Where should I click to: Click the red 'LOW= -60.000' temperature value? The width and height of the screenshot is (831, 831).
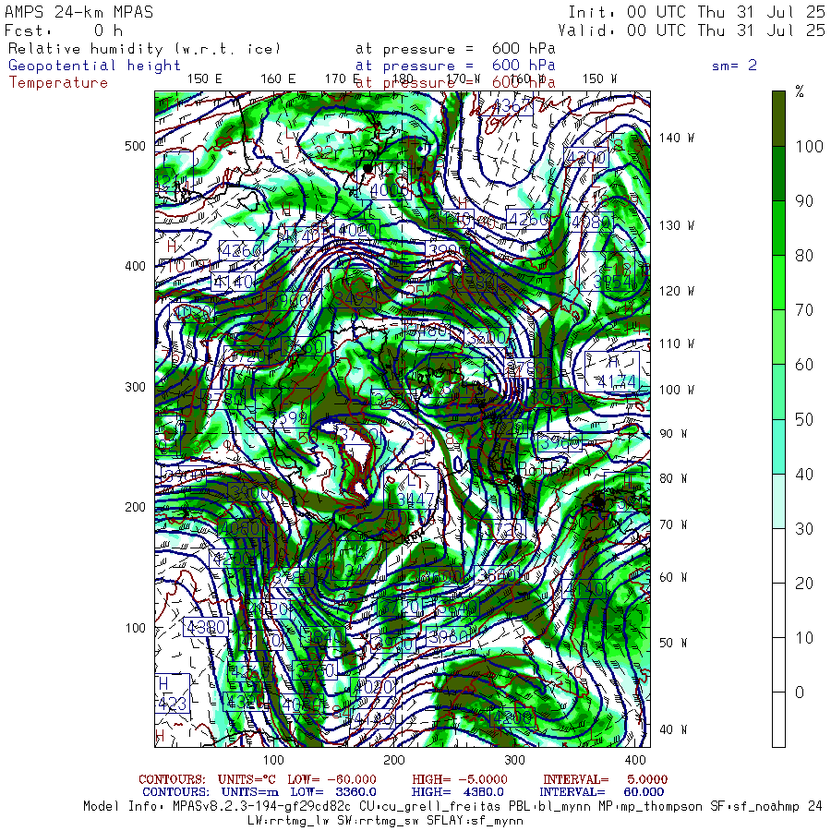point(331,779)
